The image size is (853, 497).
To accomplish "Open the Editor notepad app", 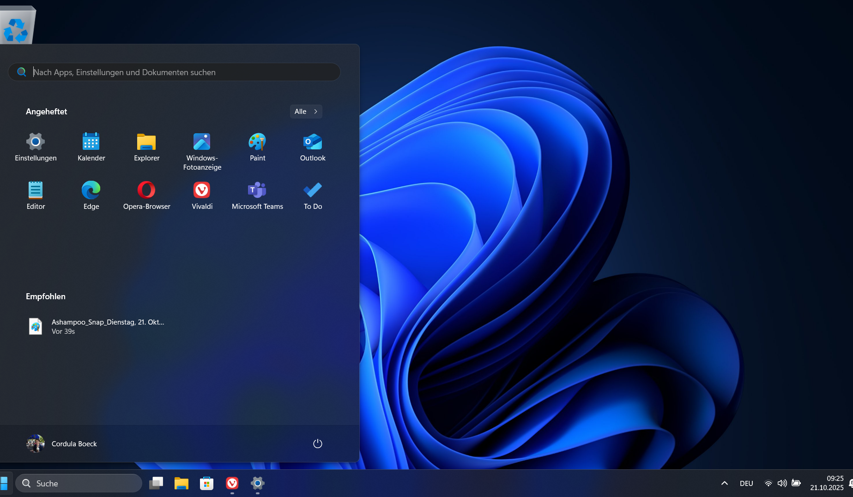I will click(36, 195).
